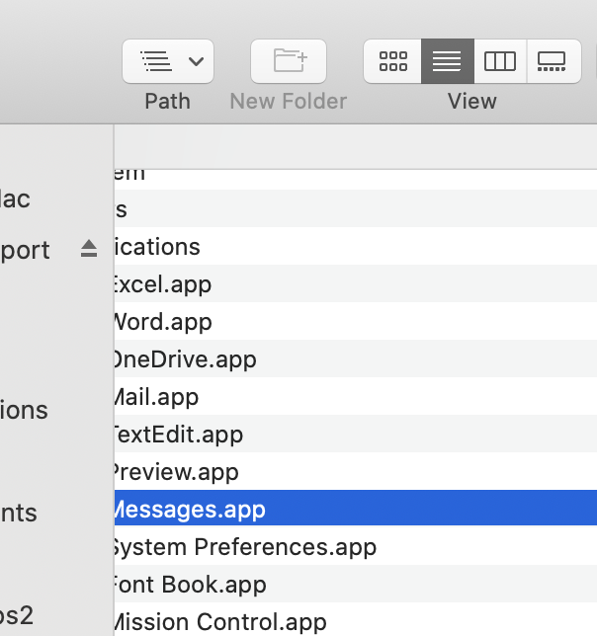Screen dimensions: 597x636
Task: Eject the sidebar volume ending in 'port'
Action: tap(89, 249)
